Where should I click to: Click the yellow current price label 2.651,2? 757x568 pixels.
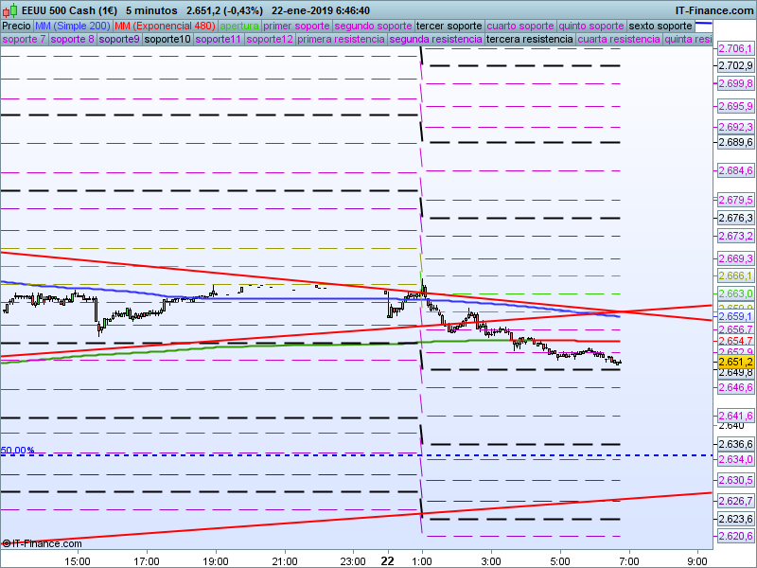(734, 362)
